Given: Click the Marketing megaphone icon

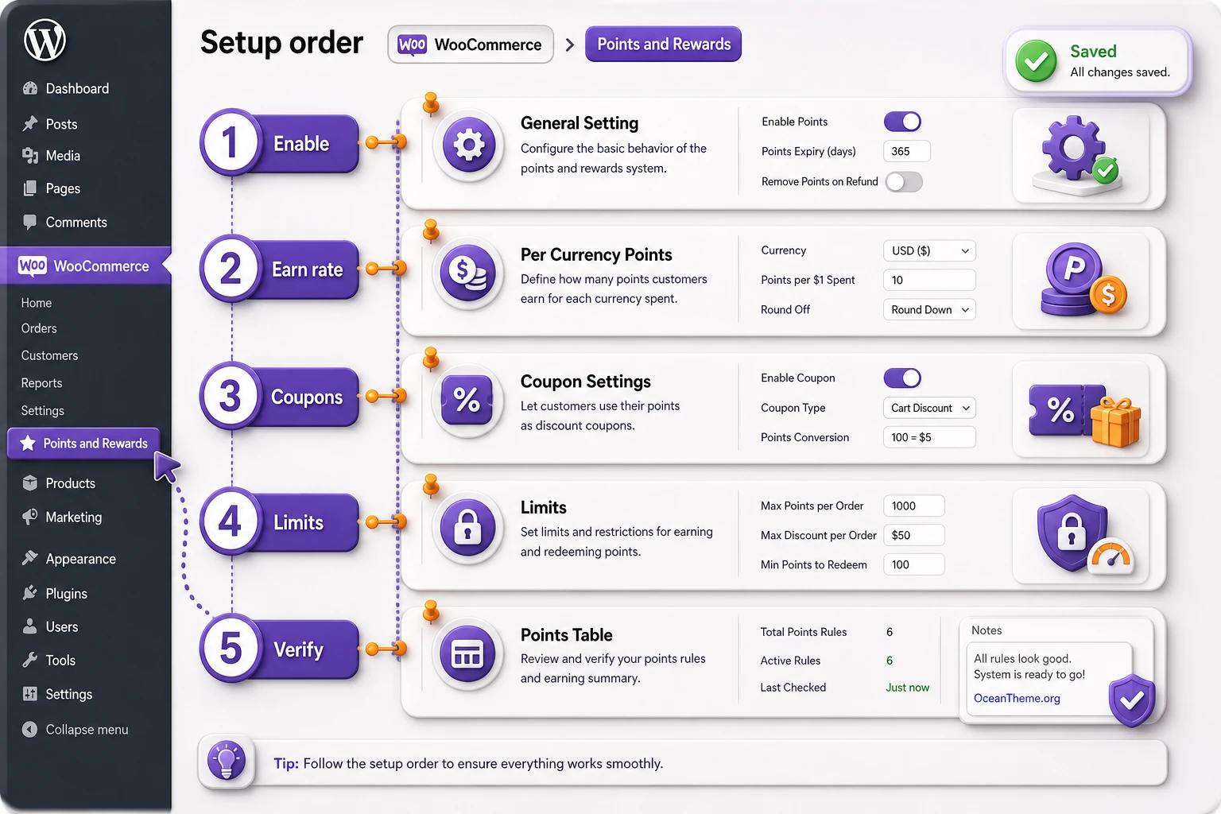Looking at the screenshot, I should (x=30, y=517).
